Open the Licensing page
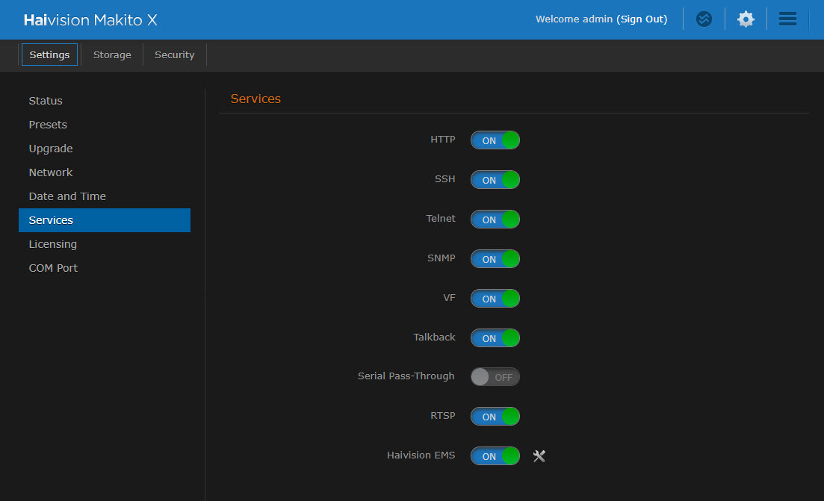The width and height of the screenshot is (824, 501). click(x=52, y=243)
